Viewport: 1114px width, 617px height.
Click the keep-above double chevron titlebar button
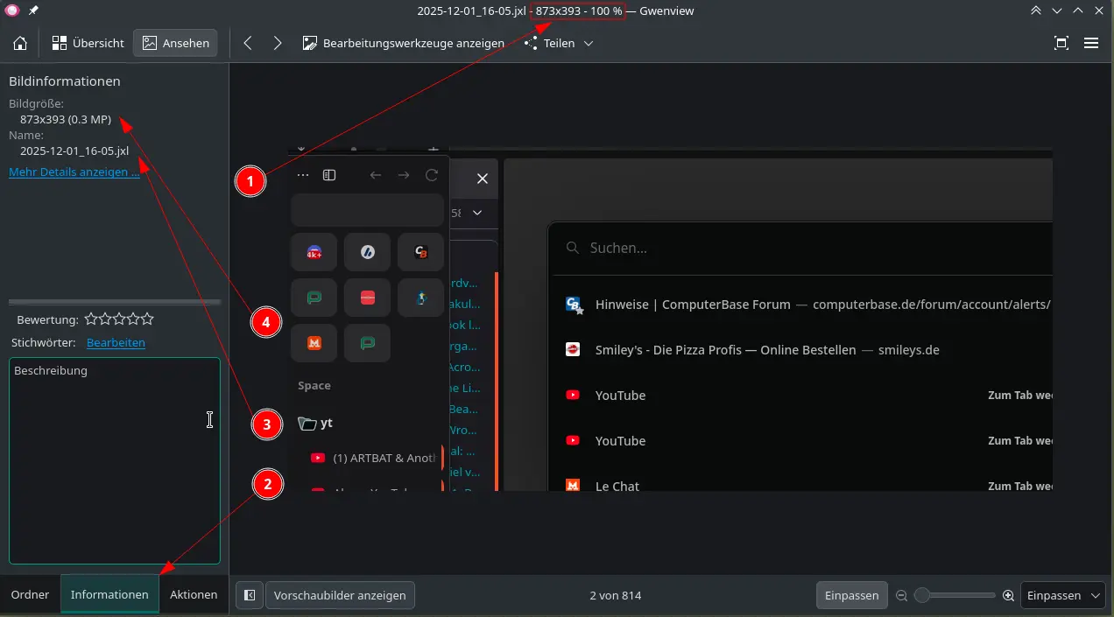[1036, 11]
